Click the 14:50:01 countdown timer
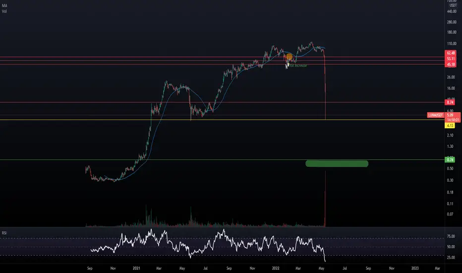The image size is (462, 273). pyautogui.click(x=453, y=120)
